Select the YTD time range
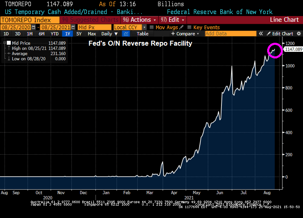303x218 pixels. pos(54,34)
